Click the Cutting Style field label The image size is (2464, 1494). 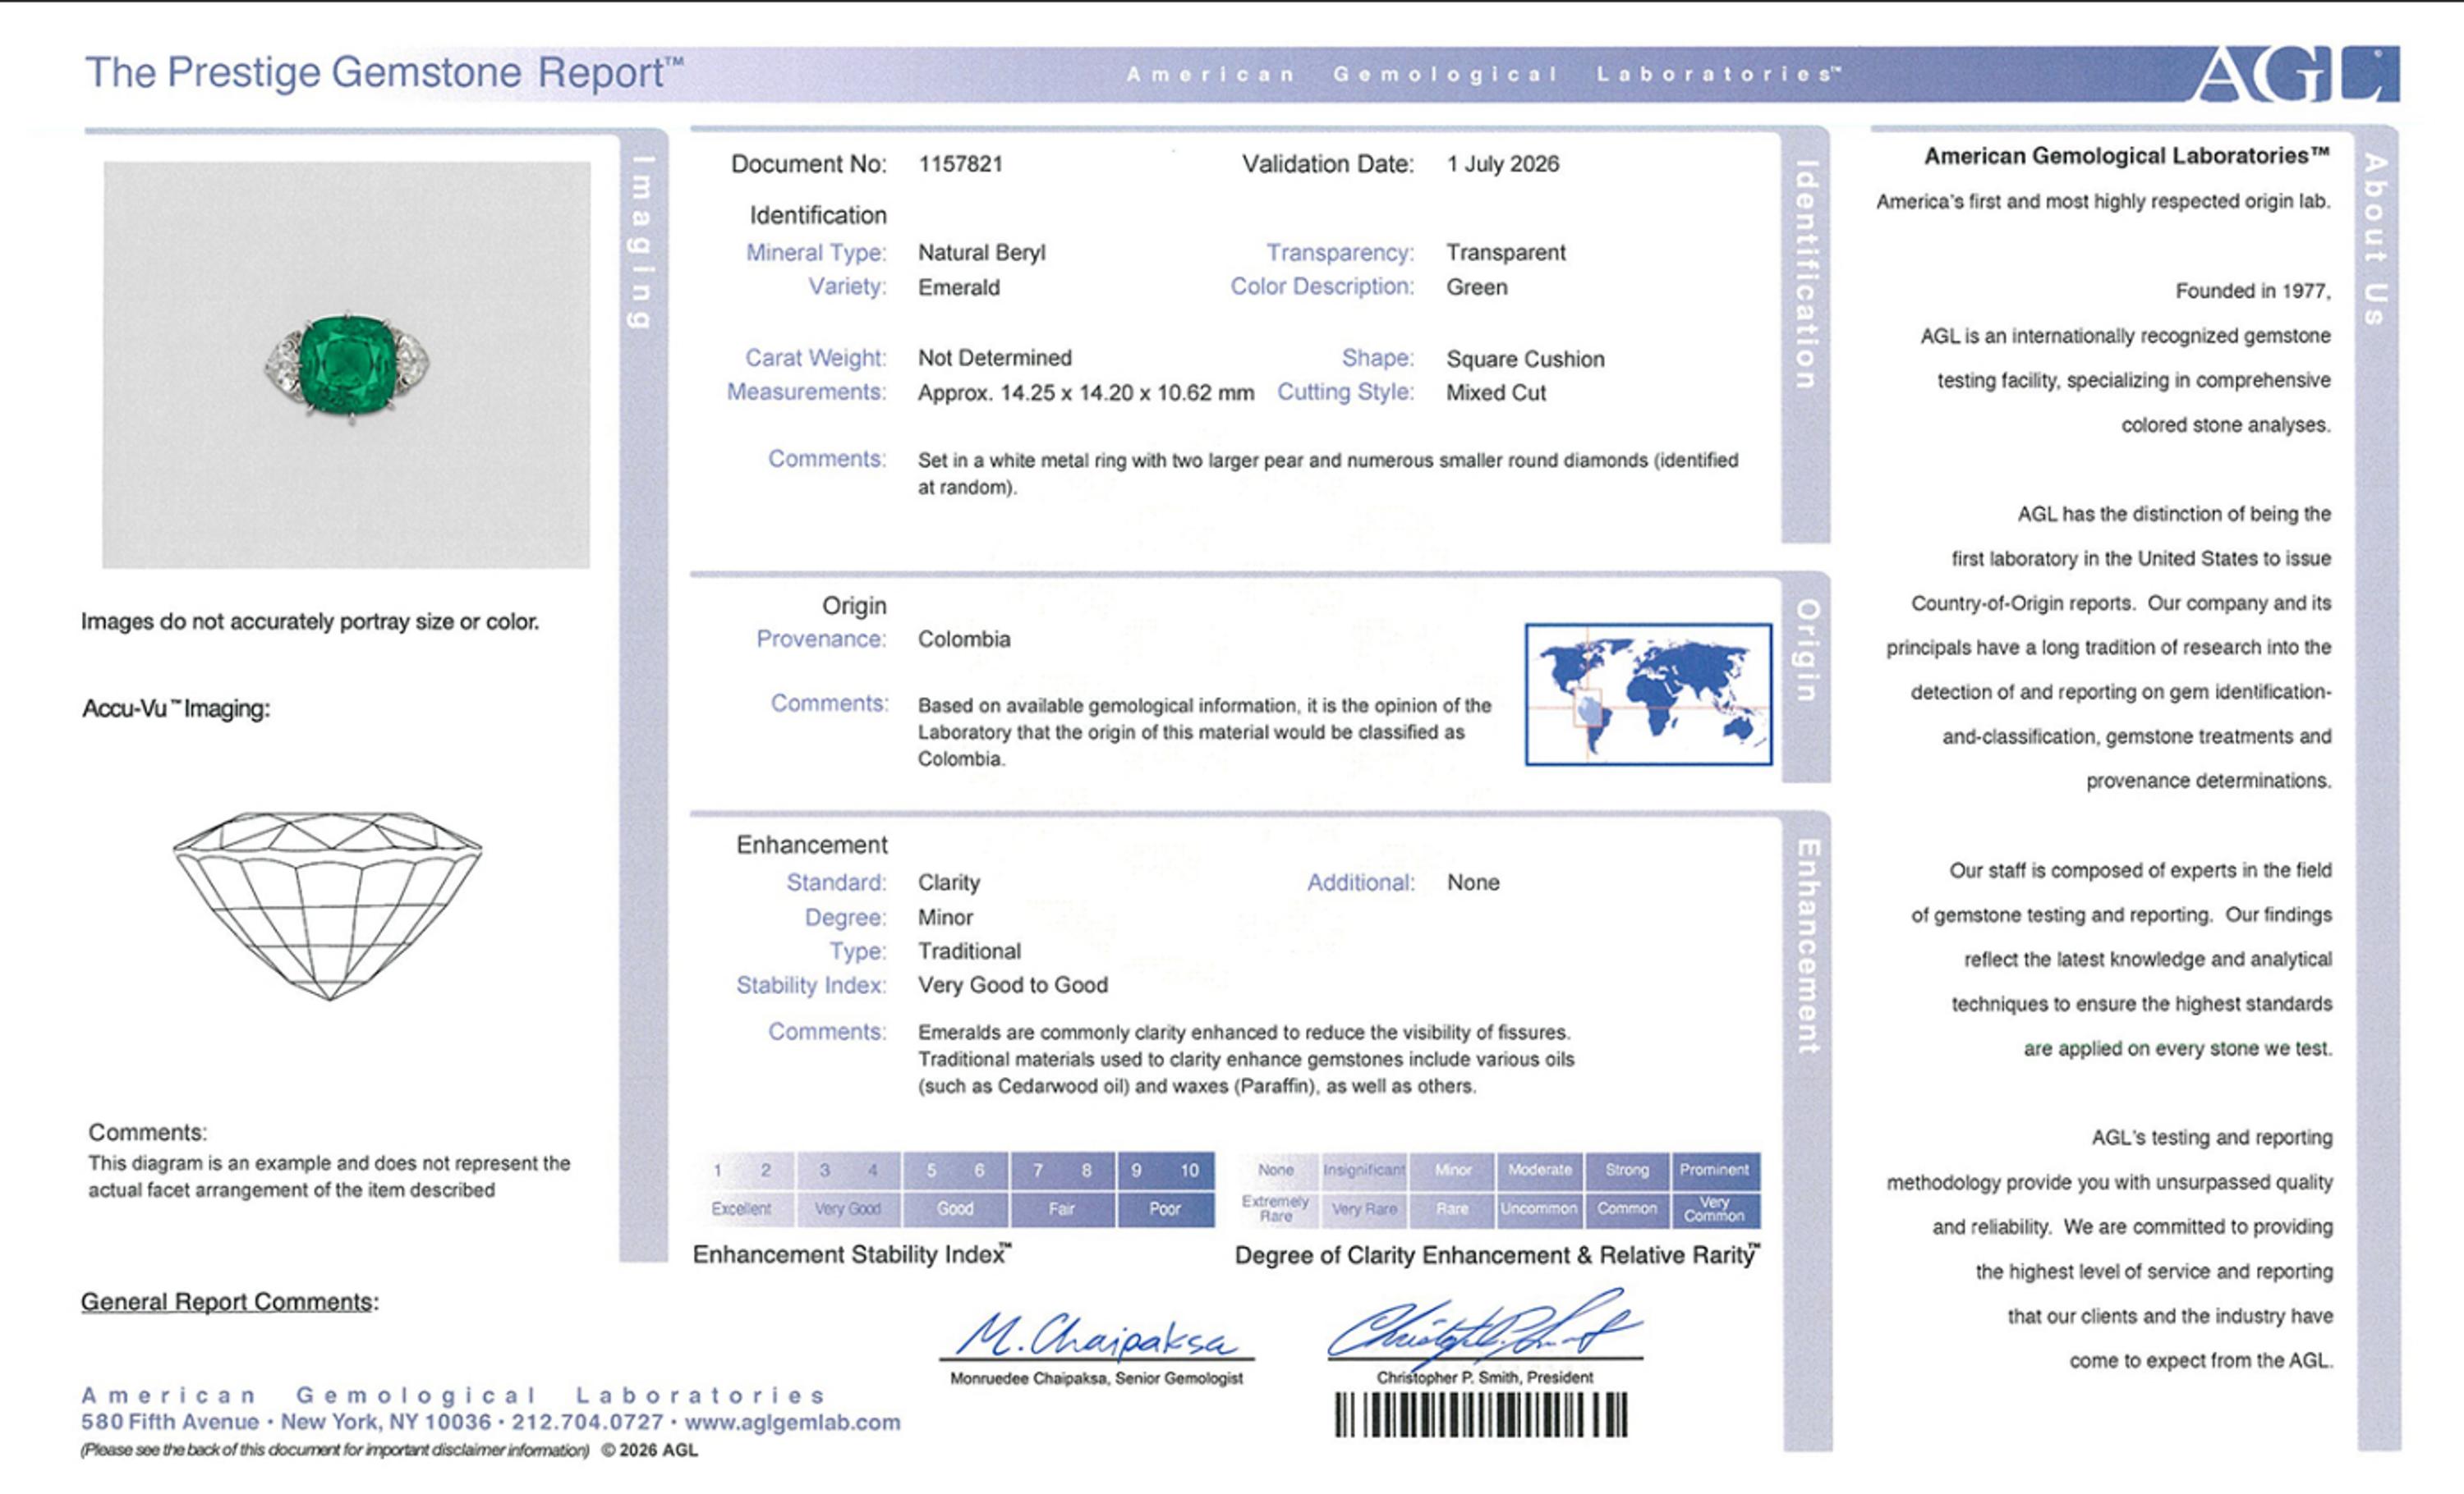(1345, 392)
